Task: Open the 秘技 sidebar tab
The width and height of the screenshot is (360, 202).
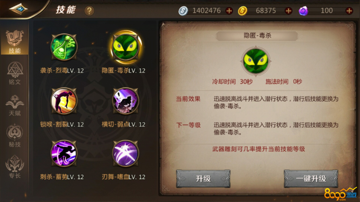Action: pyautogui.click(x=15, y=136)
